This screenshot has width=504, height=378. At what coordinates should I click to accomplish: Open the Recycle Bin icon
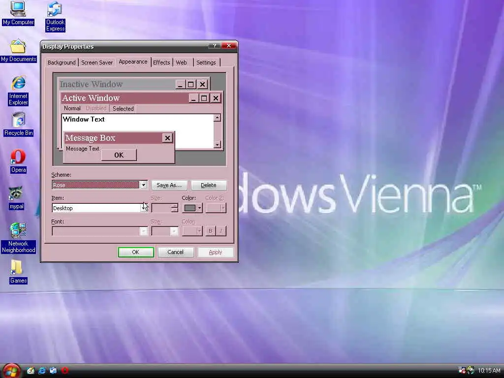[x=18, y=124]
